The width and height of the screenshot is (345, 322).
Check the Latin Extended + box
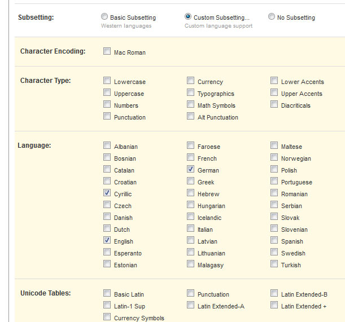(x=274, y=305)
